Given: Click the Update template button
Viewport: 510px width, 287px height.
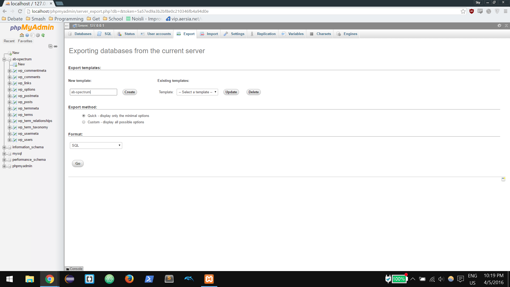Looking at the screenshot, I should [231, 92].
